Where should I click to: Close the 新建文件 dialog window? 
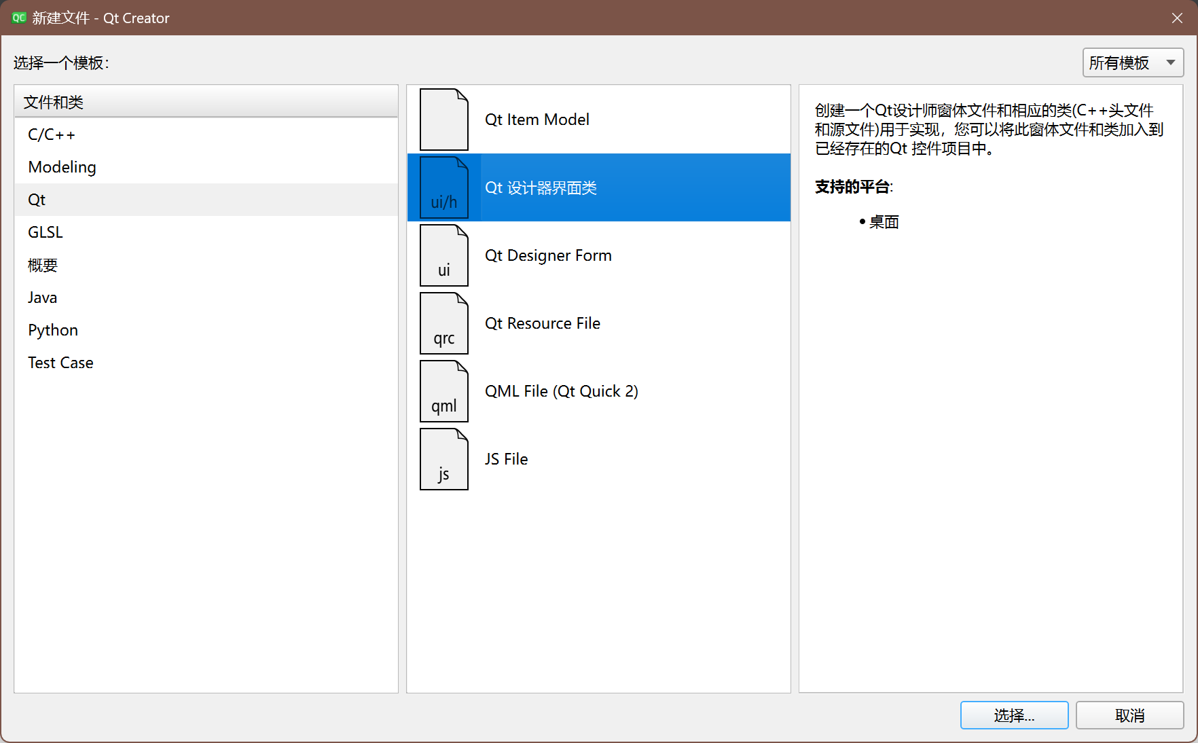1177,18
